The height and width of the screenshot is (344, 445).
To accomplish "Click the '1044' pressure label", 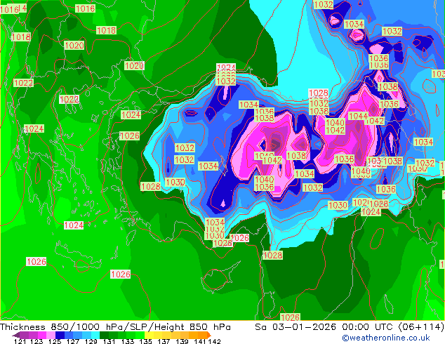I will 358,116.
